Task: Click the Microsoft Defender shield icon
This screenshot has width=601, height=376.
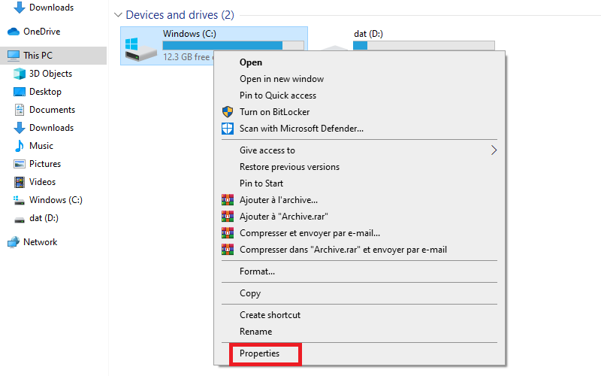Action: coord(228,129)
